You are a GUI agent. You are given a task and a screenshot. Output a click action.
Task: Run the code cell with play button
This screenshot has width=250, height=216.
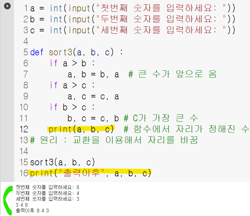7,6
